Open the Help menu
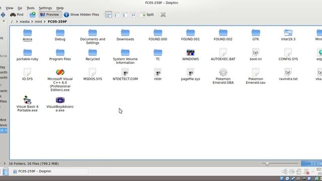Viewport: 322px width, 181px height. (60, 8)
